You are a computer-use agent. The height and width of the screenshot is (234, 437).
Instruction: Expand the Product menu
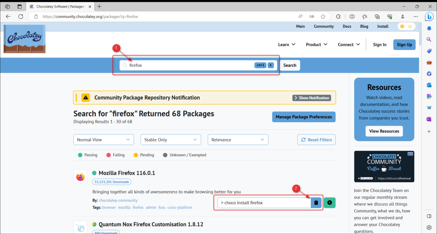coord(317,44)
